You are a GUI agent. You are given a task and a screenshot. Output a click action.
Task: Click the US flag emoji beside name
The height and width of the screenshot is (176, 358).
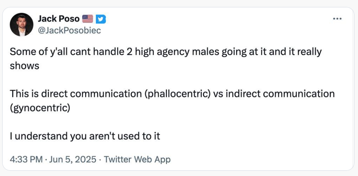(88, 19)
